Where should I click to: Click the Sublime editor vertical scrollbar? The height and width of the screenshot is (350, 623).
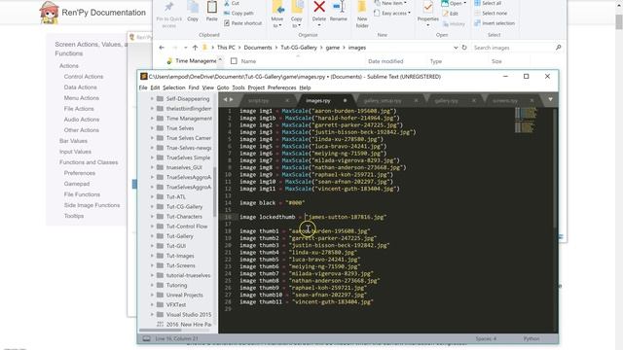[x=555, y=168]
